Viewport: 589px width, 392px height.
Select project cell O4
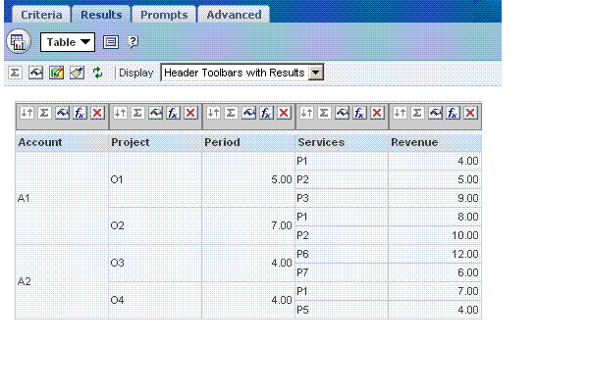(x=155, y=300)
